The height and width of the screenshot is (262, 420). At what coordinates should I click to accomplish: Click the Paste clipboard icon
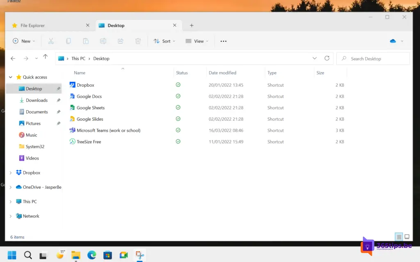[x=86, y=41]
